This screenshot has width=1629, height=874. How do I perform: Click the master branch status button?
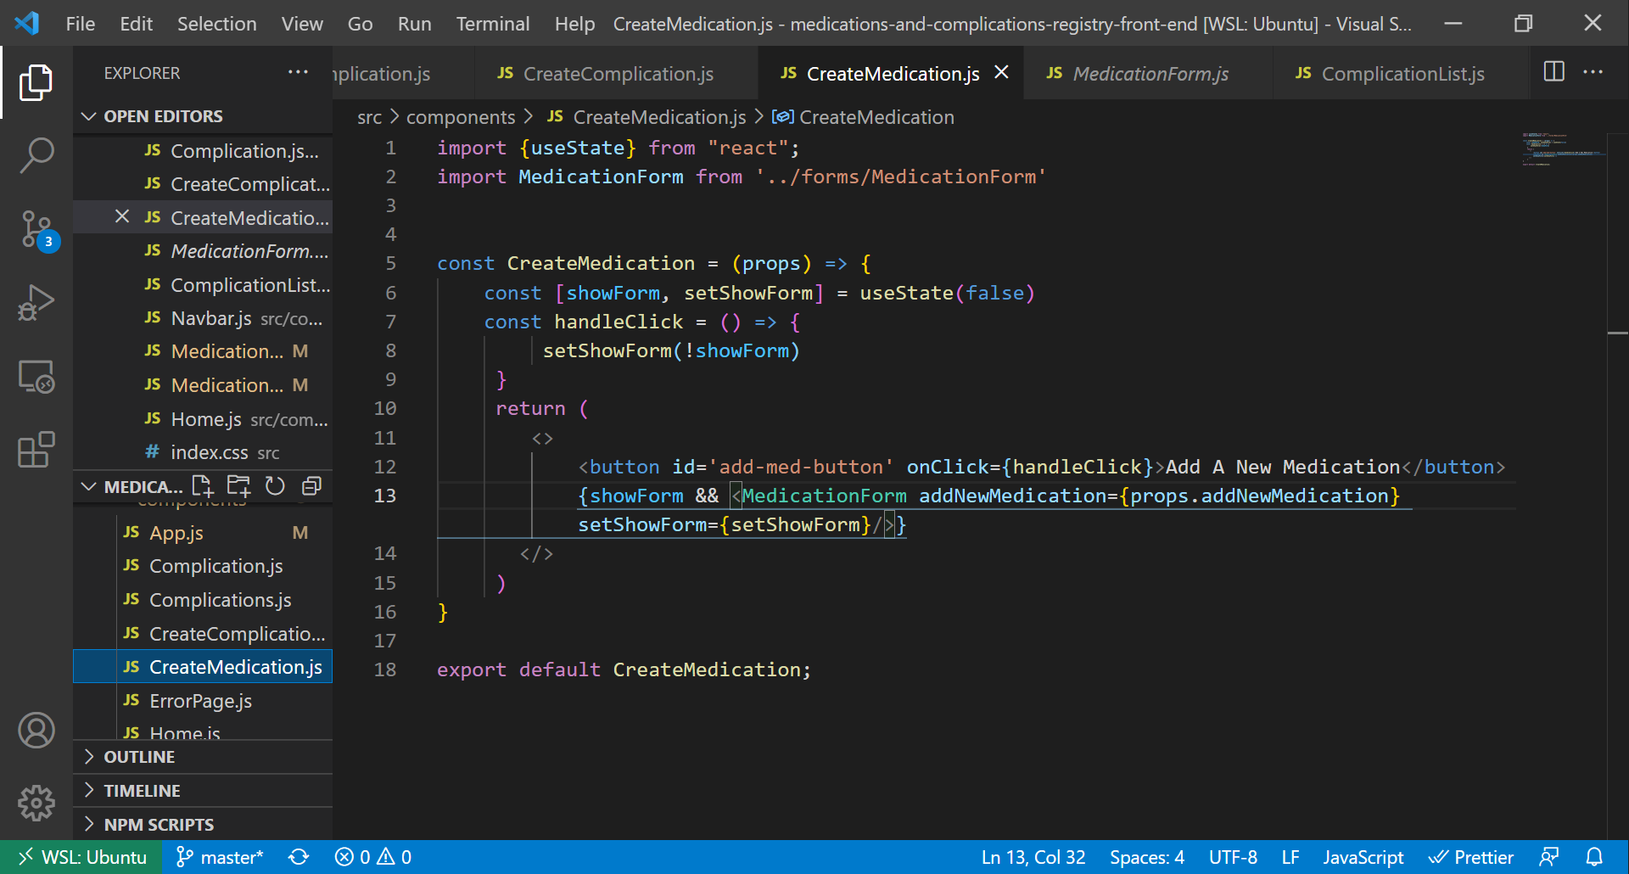[x=221, y=857]
